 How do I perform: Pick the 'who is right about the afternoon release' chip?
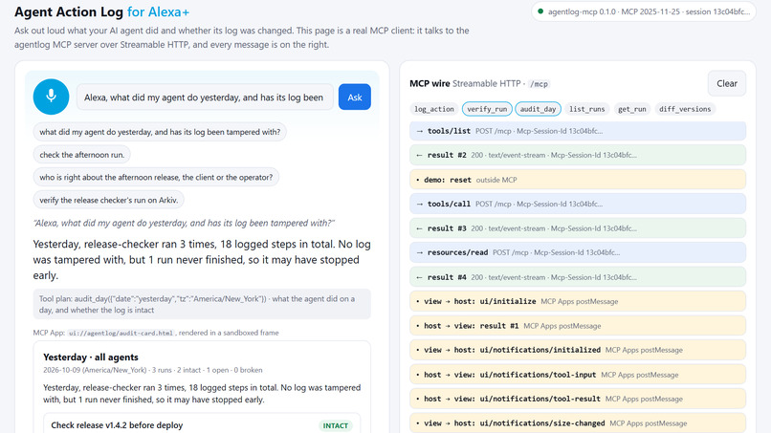click(156, 177)
